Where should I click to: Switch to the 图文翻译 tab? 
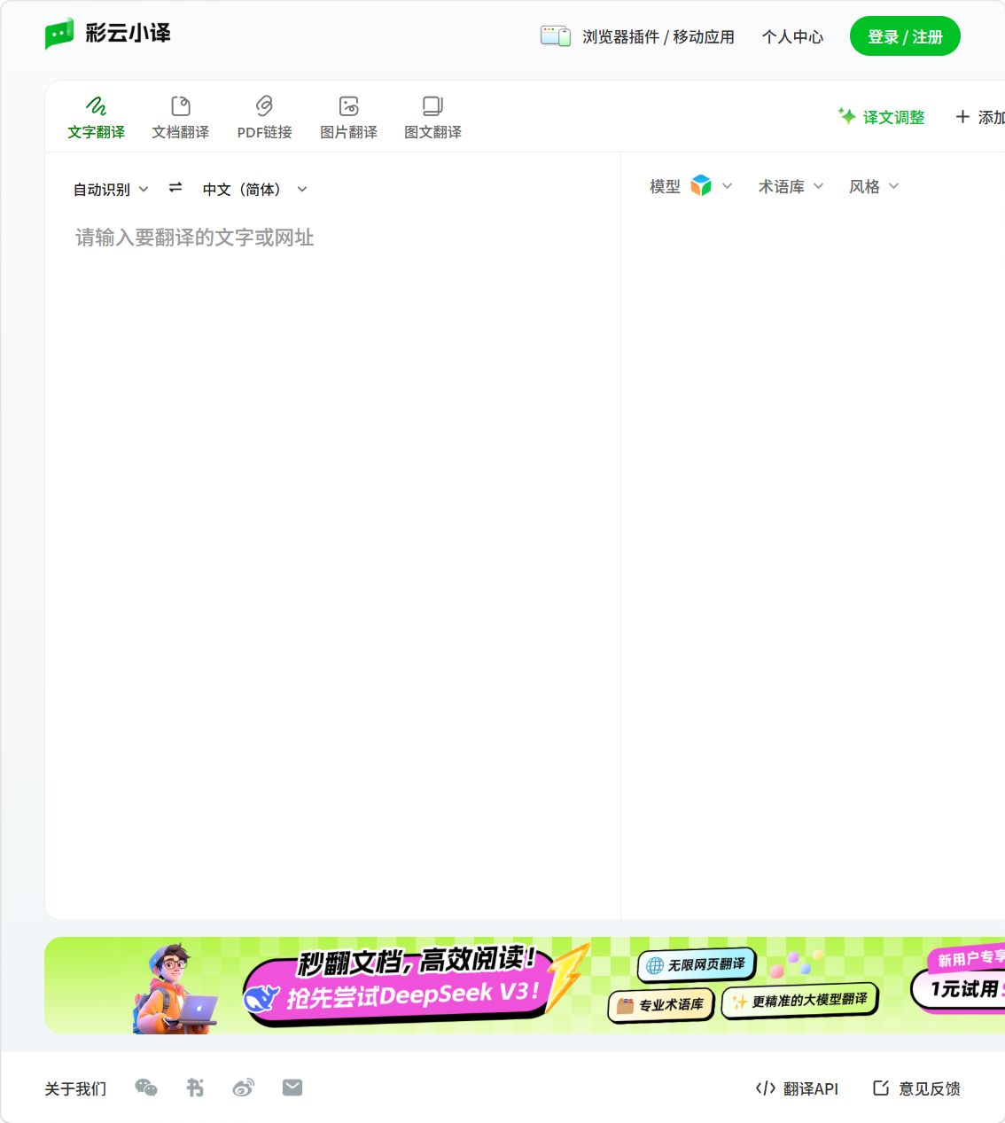coord(432,118)
